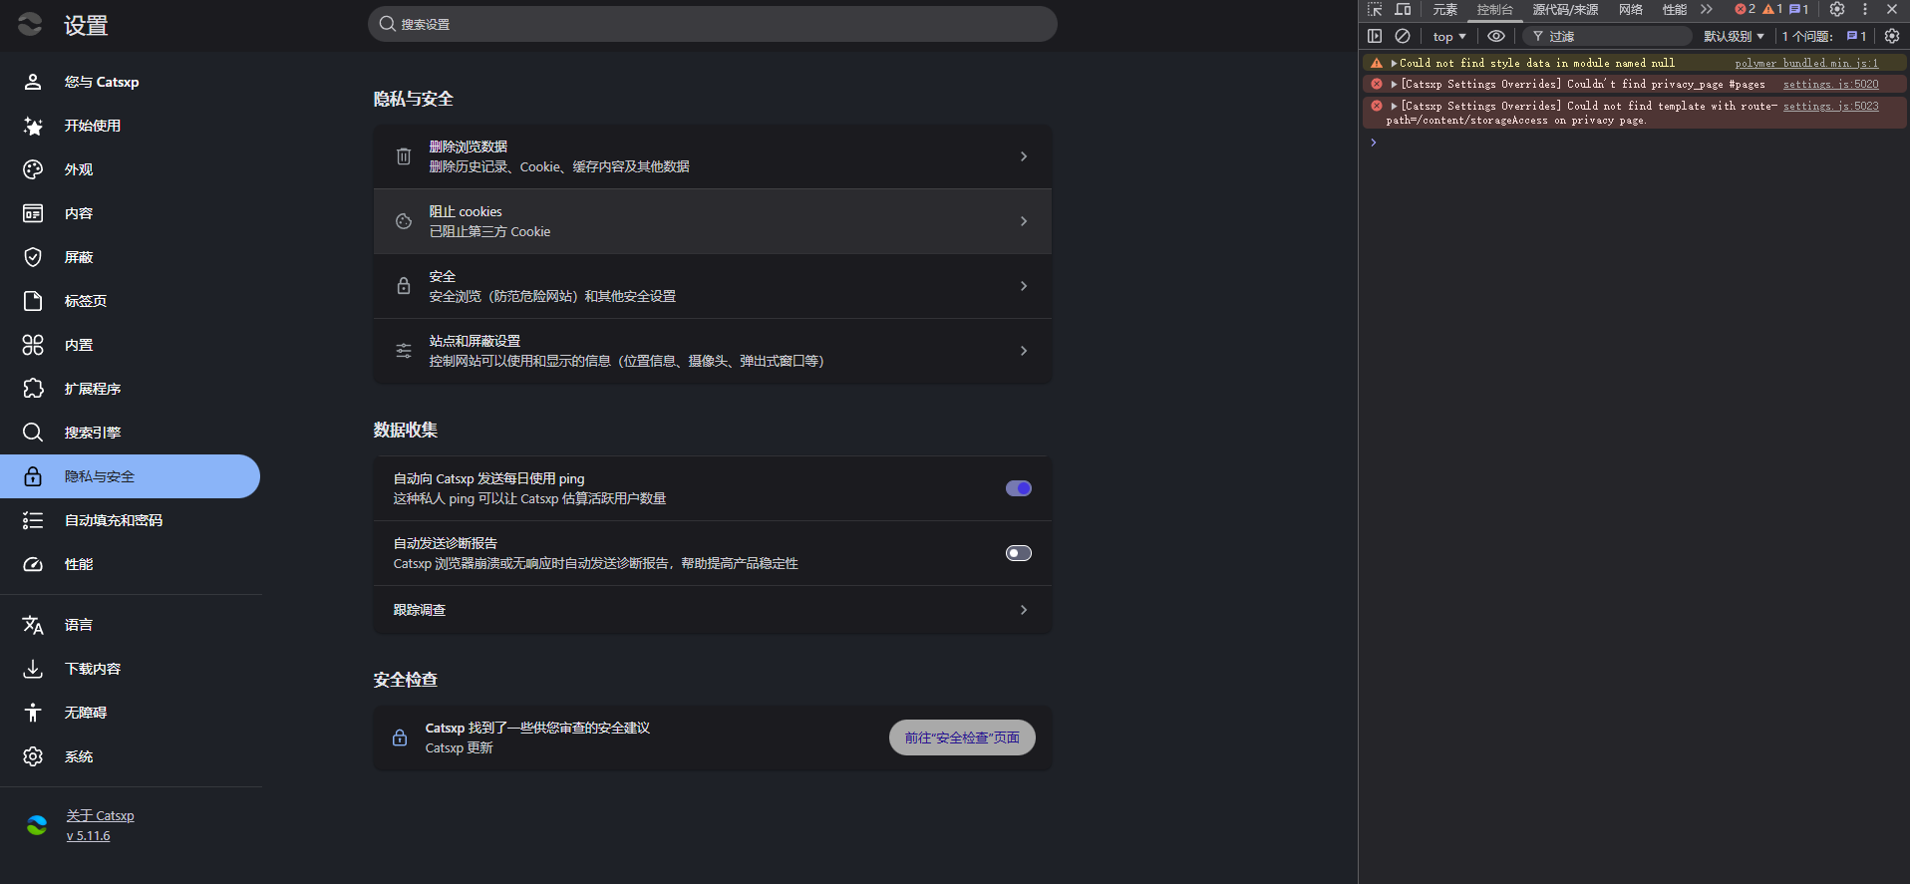The width and height of the screenshot is (1910, 884).
Task: Click the sliders icon in 站点和屏蔽设置 row
Action: [404, 351]
